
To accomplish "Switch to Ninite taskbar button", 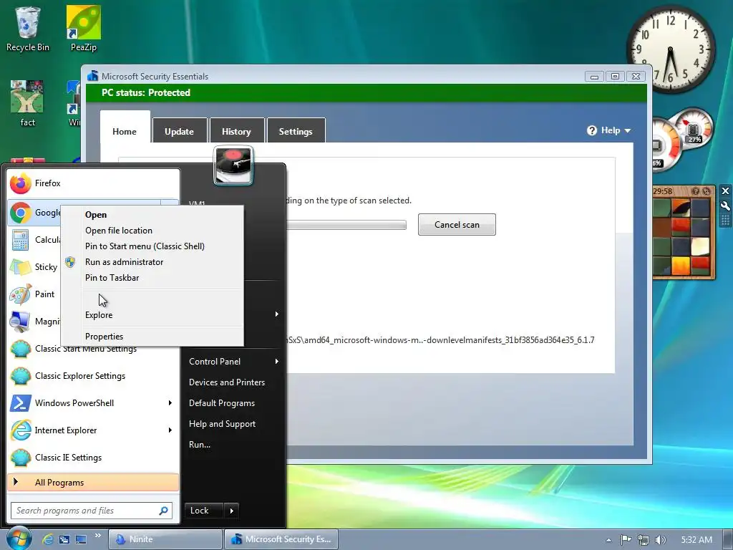I will click(165, 539).
